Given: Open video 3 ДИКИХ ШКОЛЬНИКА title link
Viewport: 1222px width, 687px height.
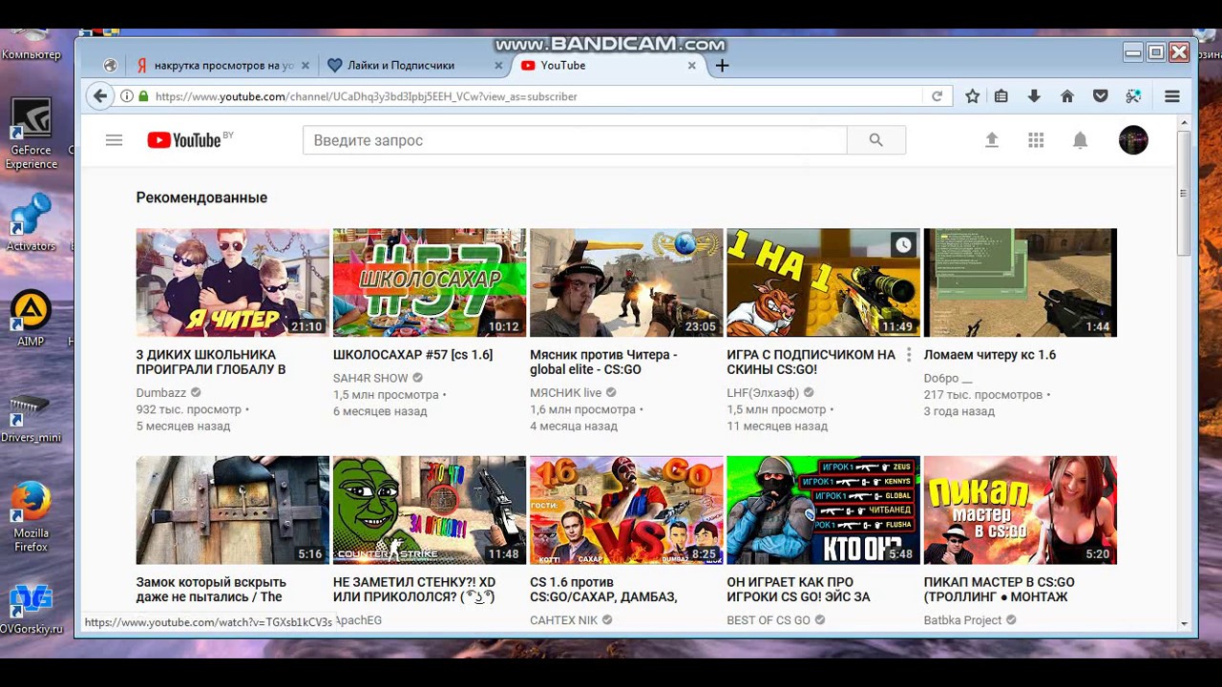Looking at the screenshot, I should (211, 362).
